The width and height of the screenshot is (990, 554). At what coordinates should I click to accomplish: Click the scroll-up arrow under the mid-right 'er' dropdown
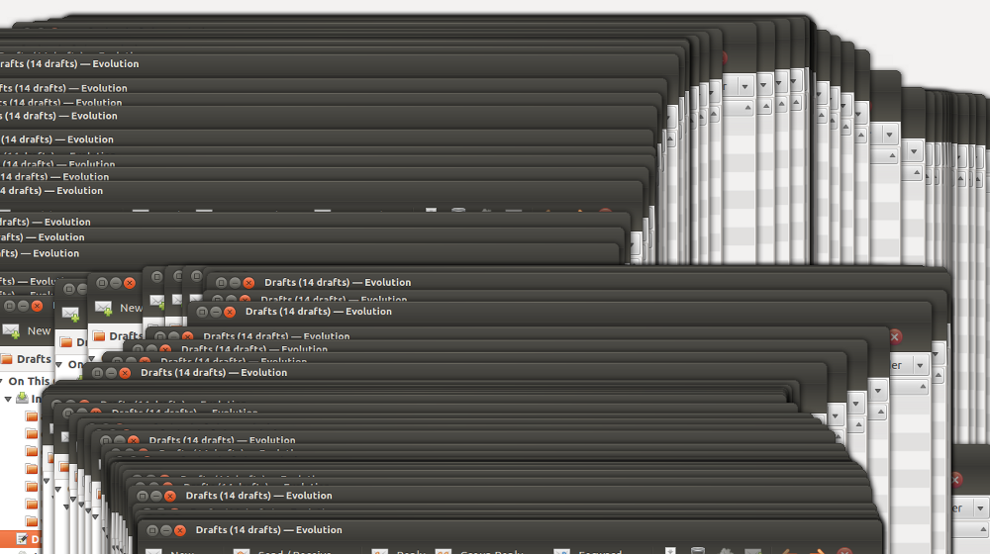pyautogui.click(x=923, y=386)
